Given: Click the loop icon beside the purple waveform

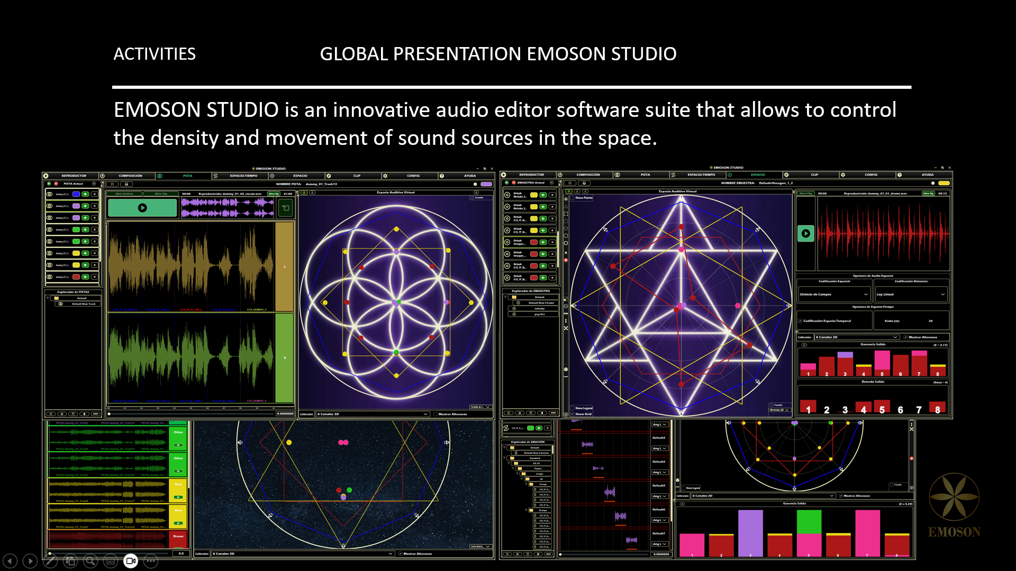Looking at the screenshot, I should (x=286, y=208).
